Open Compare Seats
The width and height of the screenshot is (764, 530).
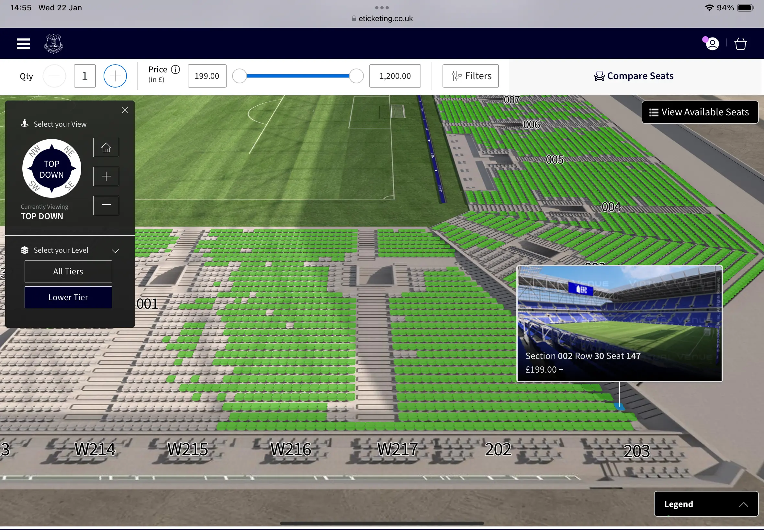tap(634, 76)
